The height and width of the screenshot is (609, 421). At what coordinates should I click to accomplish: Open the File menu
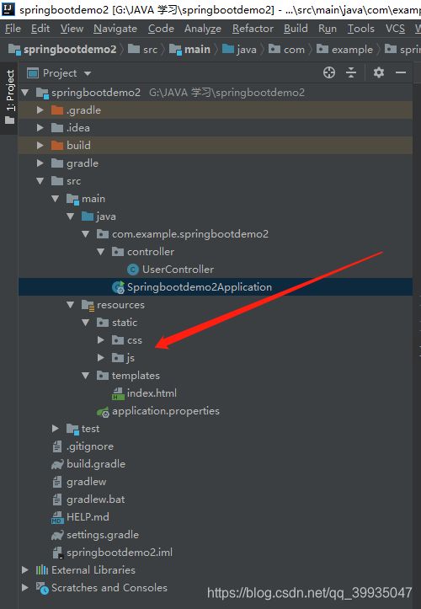click(13, 29)
